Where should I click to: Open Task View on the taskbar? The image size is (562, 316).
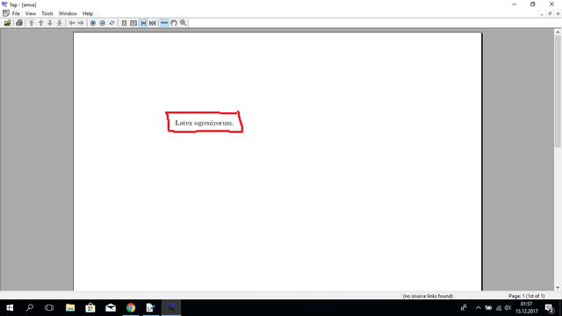click(49, 308)
